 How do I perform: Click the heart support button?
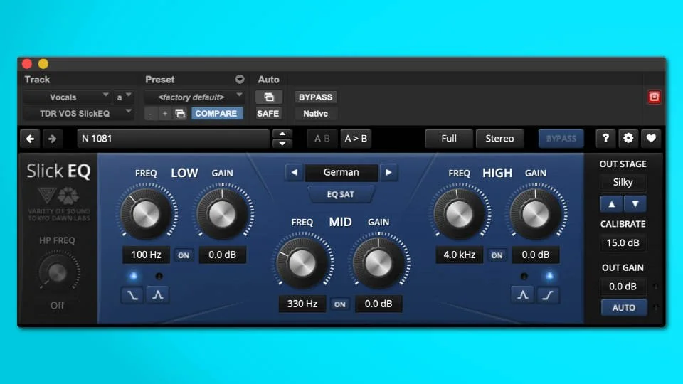click(x=651, y=139)
